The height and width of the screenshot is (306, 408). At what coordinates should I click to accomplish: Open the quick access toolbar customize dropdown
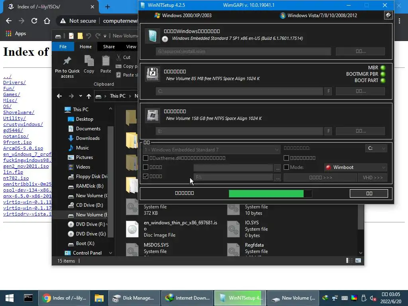click(105, 36)
